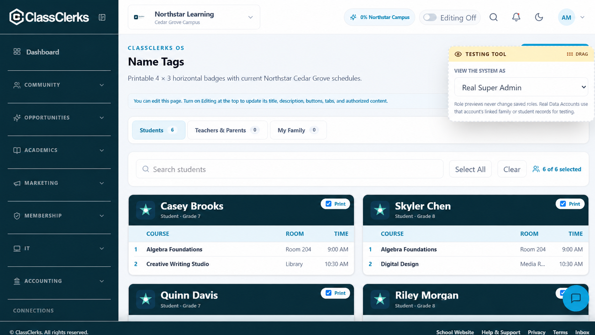This screenshot has height=335, width=595.
Task: Open the Privacy link
Action: [x=537, y=332]
